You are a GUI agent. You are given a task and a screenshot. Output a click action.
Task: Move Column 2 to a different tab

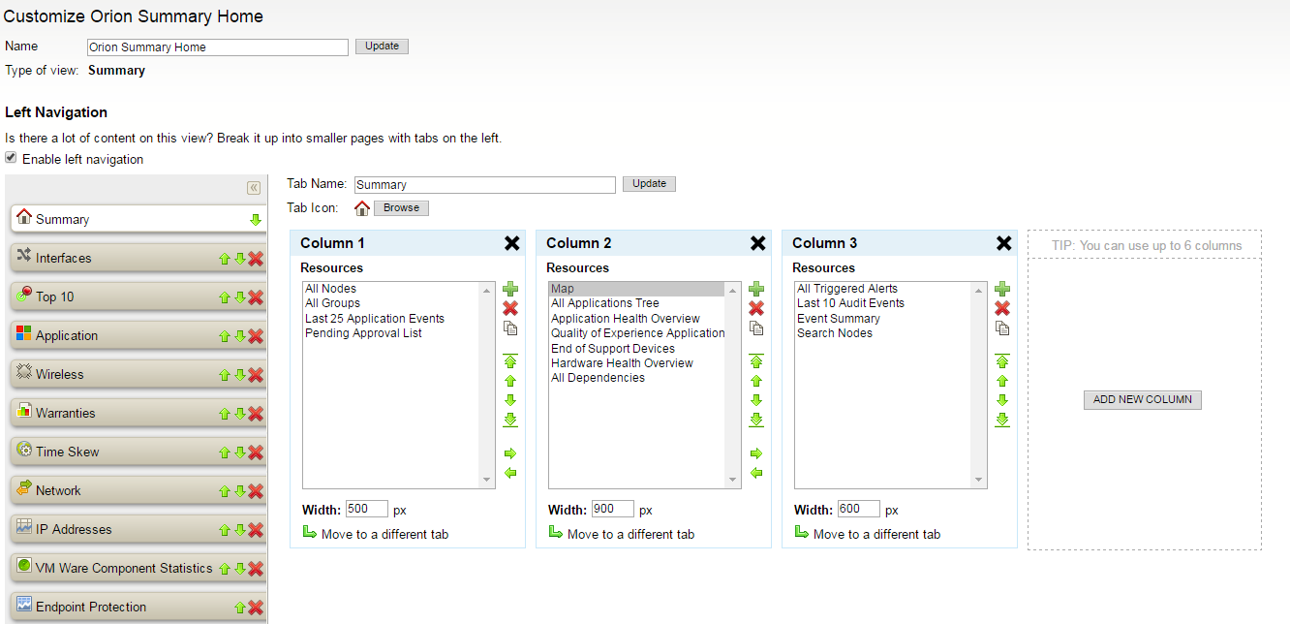622,534
